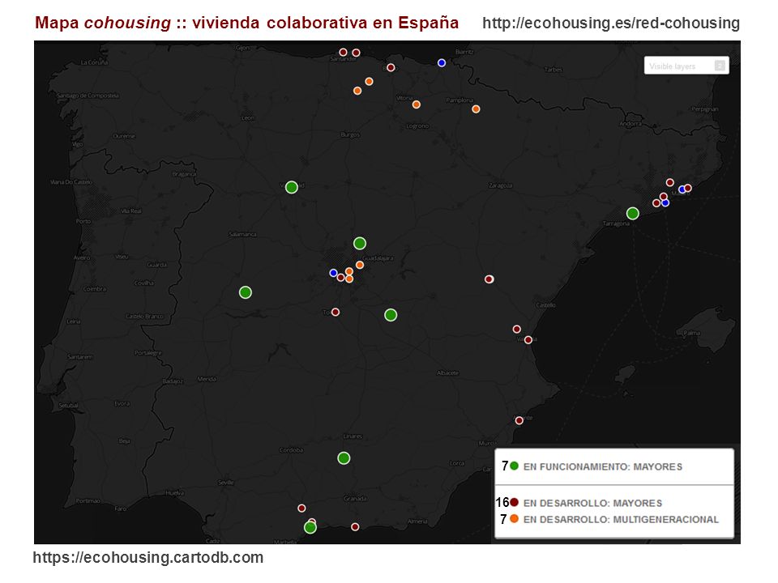The height and width of the screenshot is (583, 778).
Task: Click the Zaragoza city label
Action: 500,185
